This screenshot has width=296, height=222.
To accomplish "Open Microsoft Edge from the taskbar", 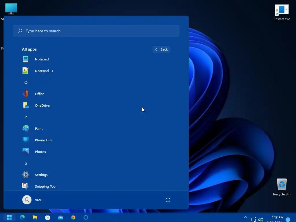I will pos(22,217).
